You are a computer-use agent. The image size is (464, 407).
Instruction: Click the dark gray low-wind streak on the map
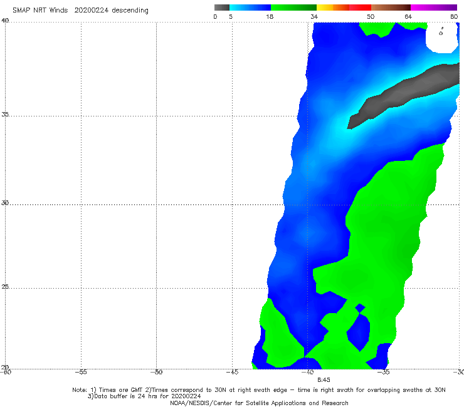pyautogui.click(x=406, y=95)
